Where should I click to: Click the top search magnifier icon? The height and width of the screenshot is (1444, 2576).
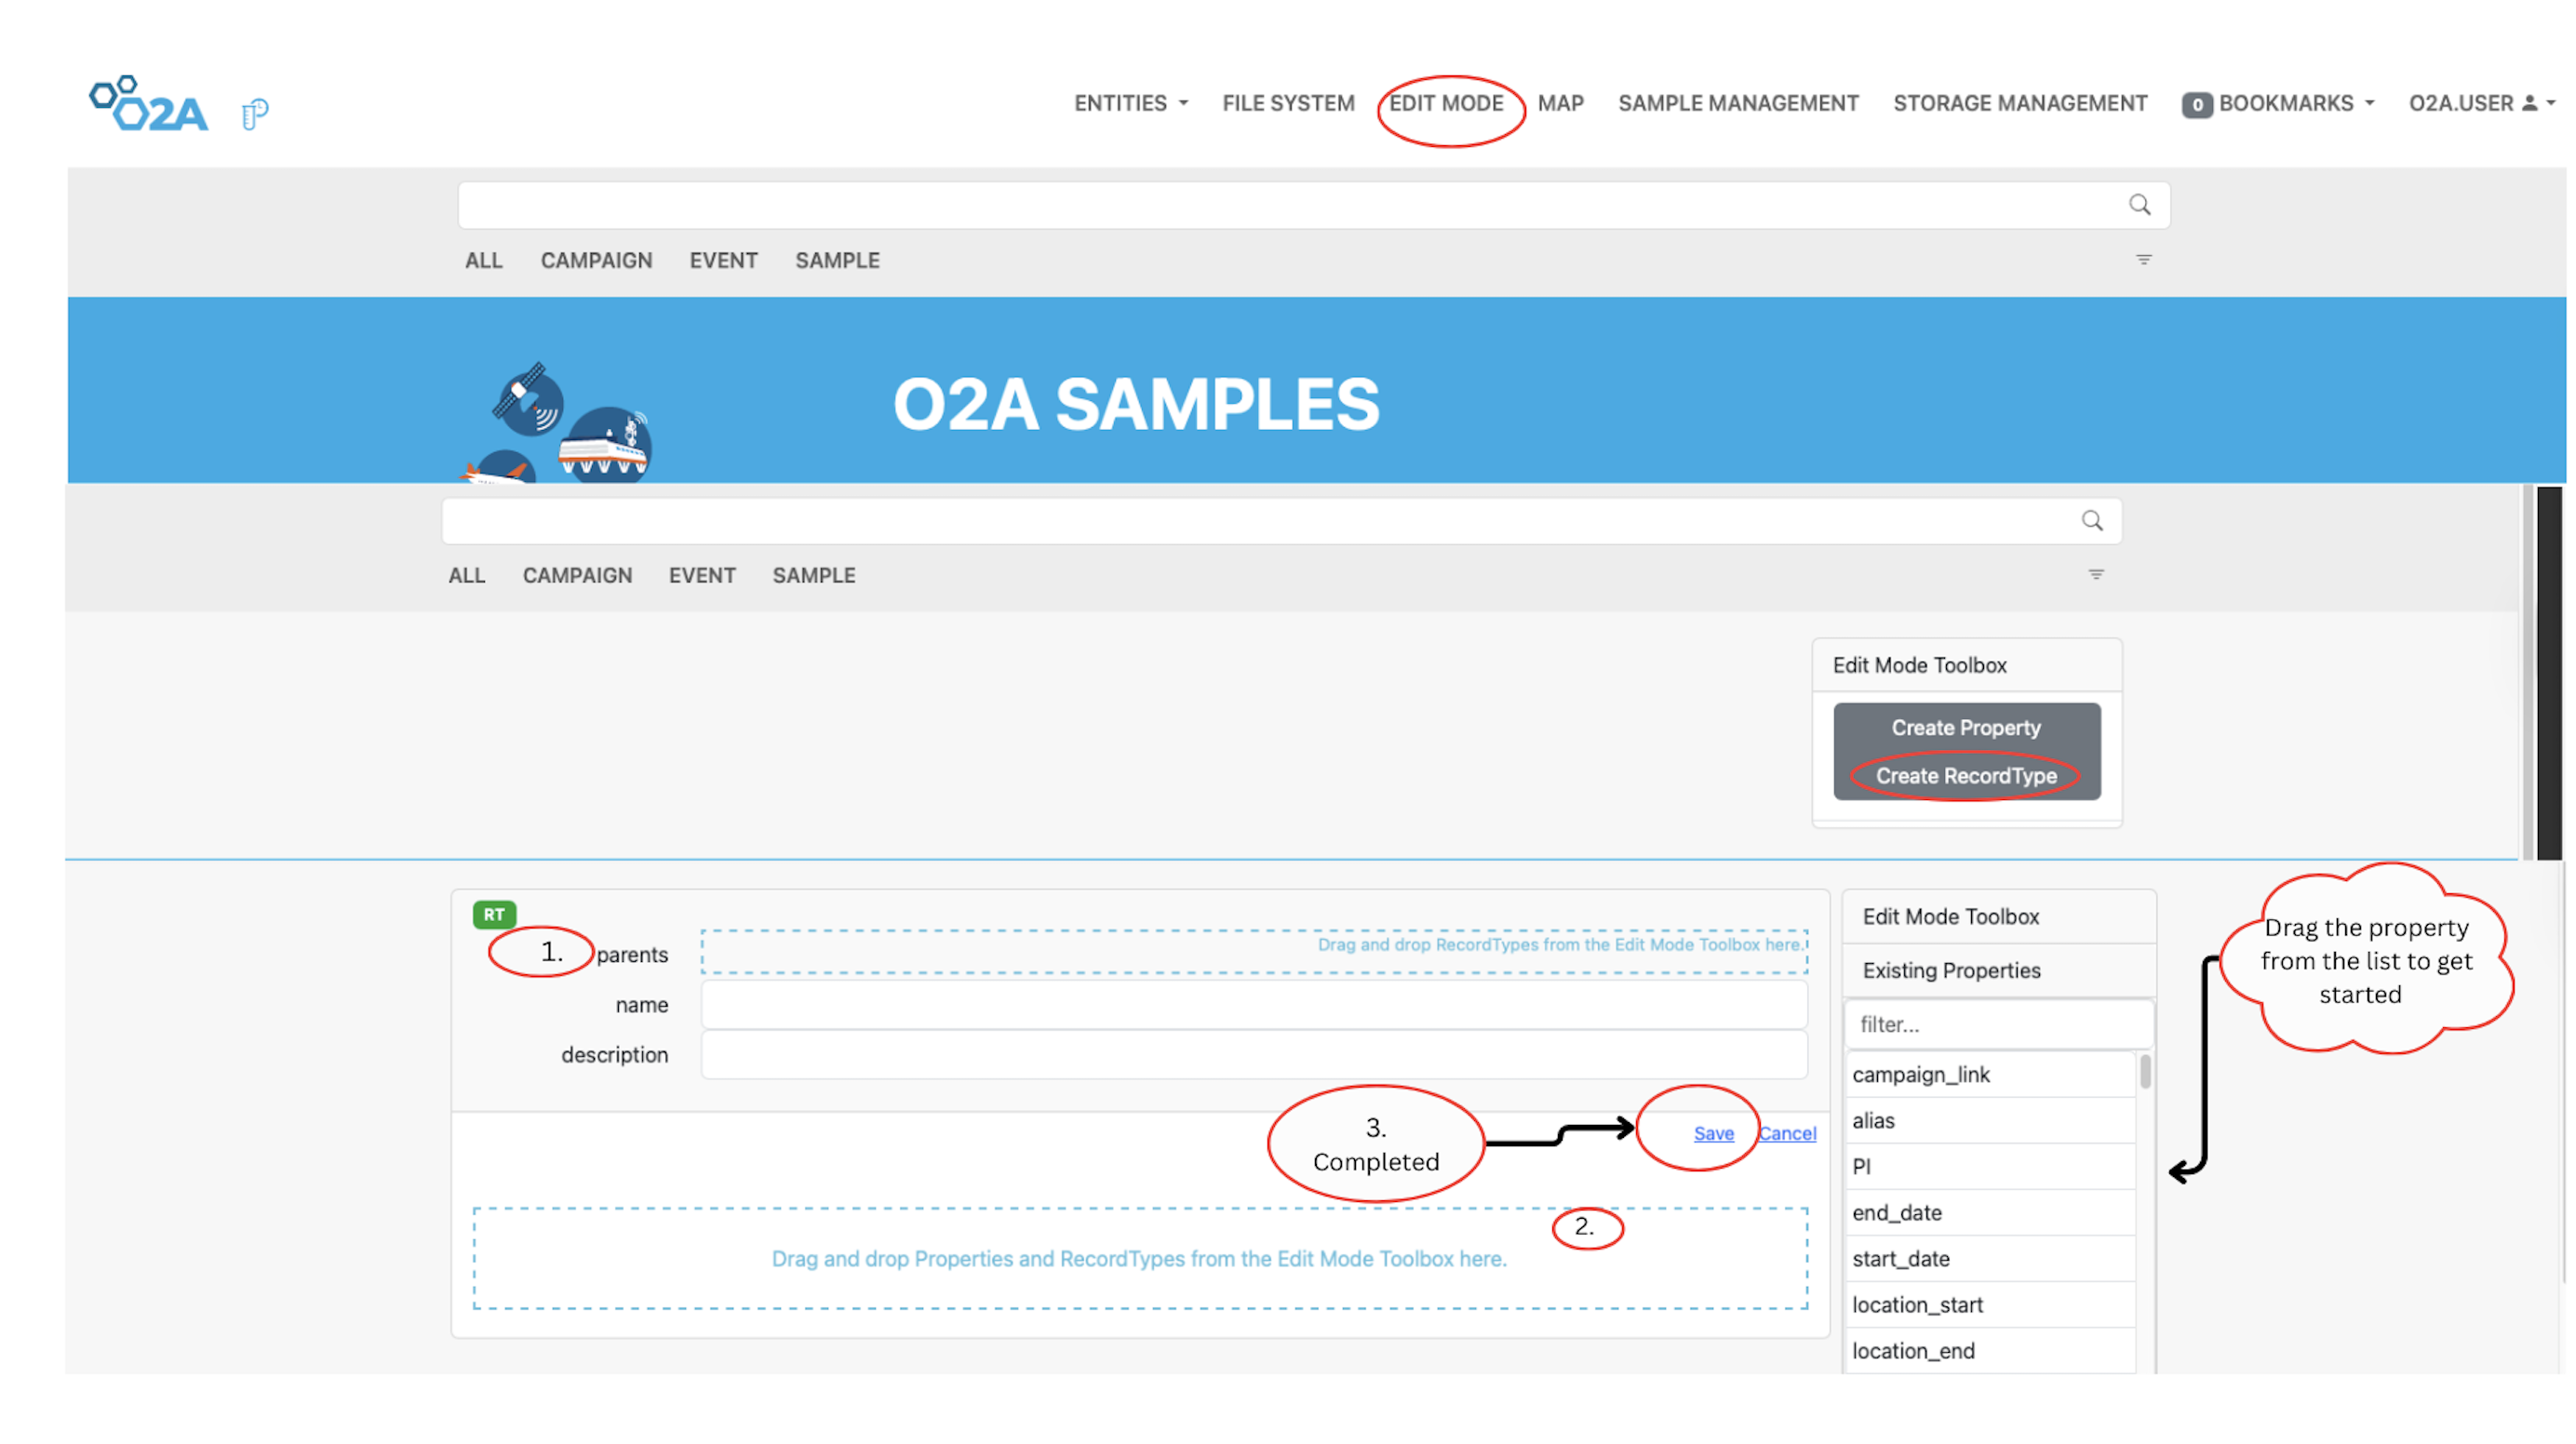(x=2139, y=205)
